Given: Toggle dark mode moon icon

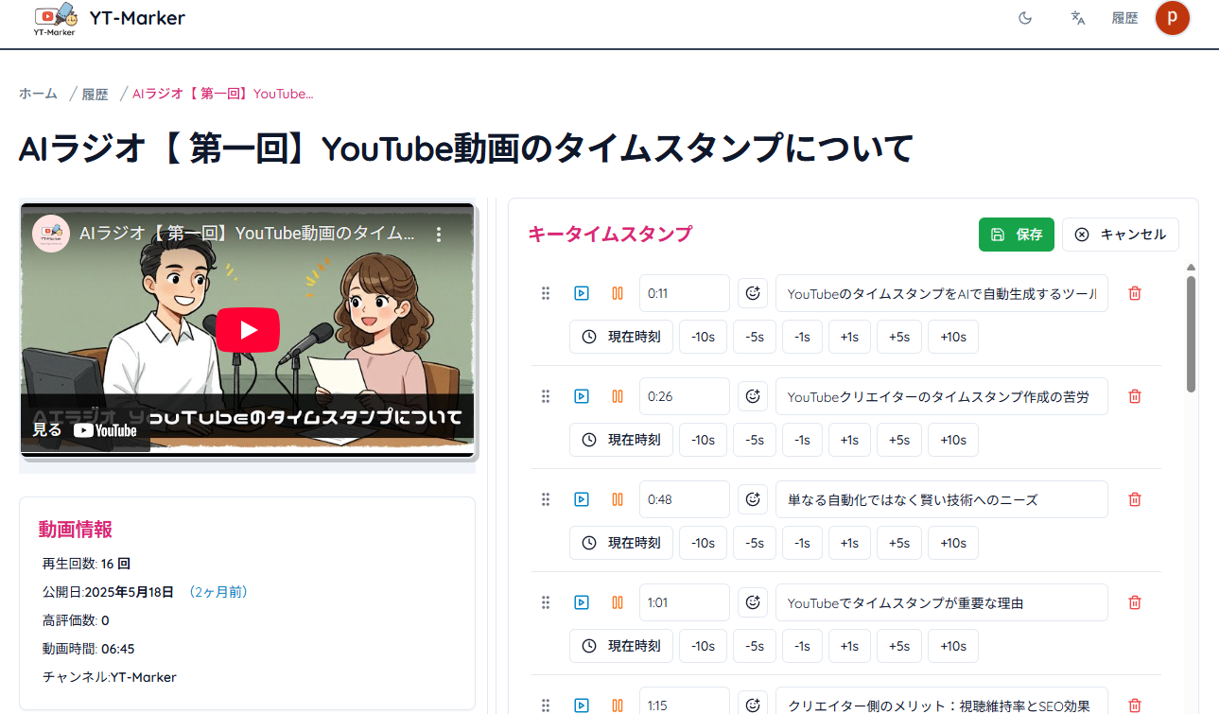Looking at the screenshot, I should point(1025,18).
